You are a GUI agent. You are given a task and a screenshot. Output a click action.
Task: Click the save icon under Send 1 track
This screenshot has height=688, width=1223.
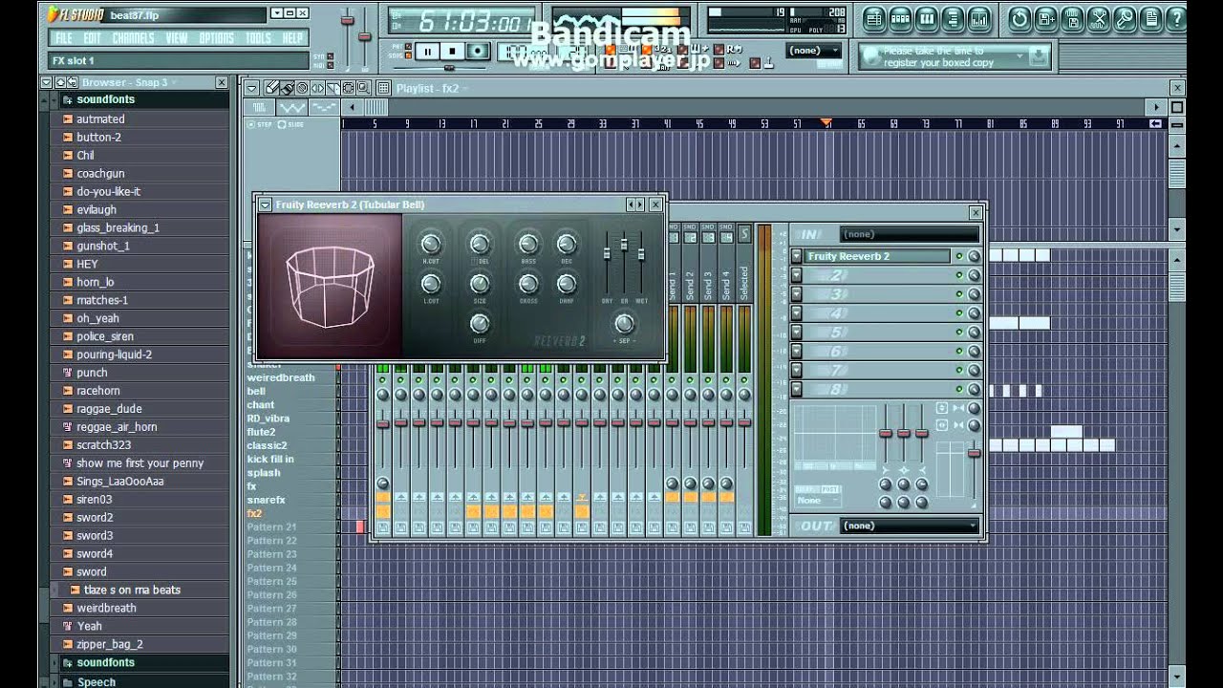[x=673, y=527]
